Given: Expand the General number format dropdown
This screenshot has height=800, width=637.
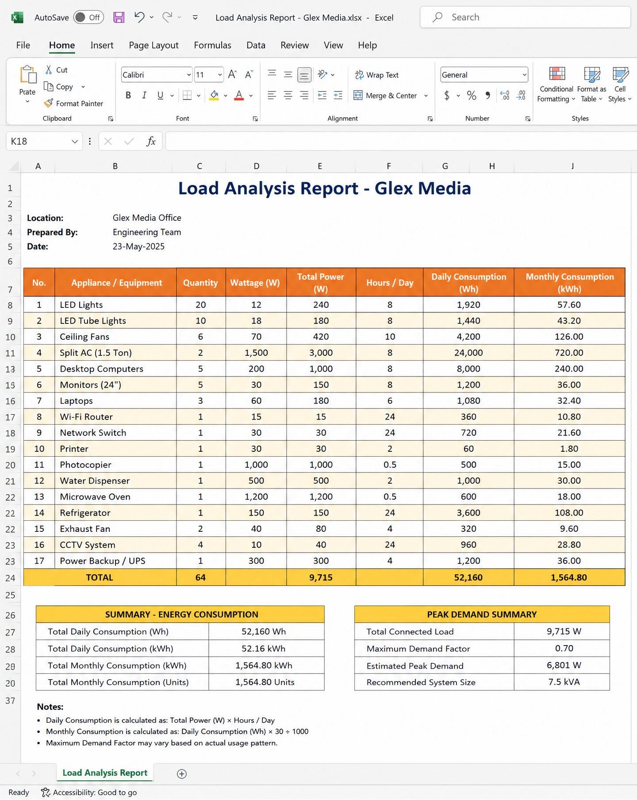Looking at the screenshot, I should click(x=525, y=75).
